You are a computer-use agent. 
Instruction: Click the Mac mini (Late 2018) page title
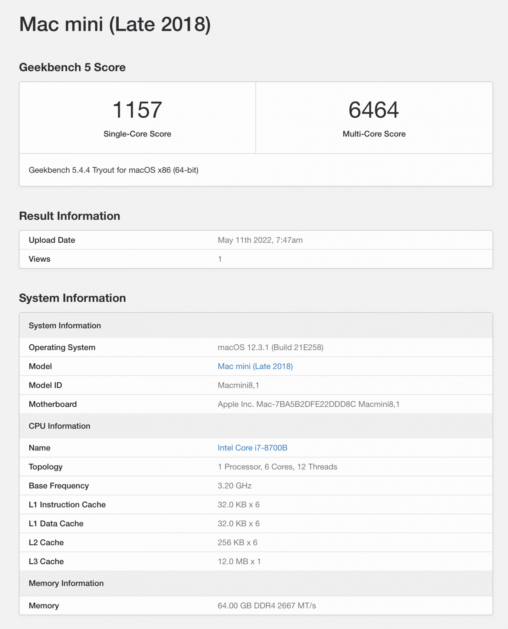115,24
